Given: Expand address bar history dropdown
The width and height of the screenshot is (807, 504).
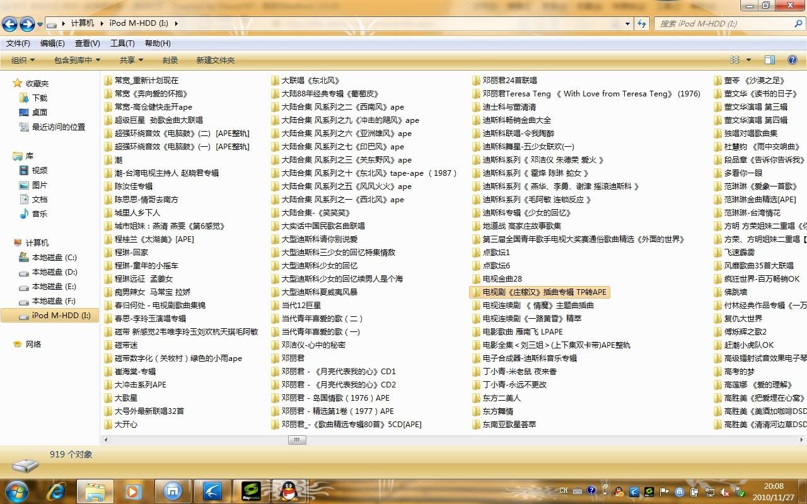Looking at the screenshot, I should (627, 23).
